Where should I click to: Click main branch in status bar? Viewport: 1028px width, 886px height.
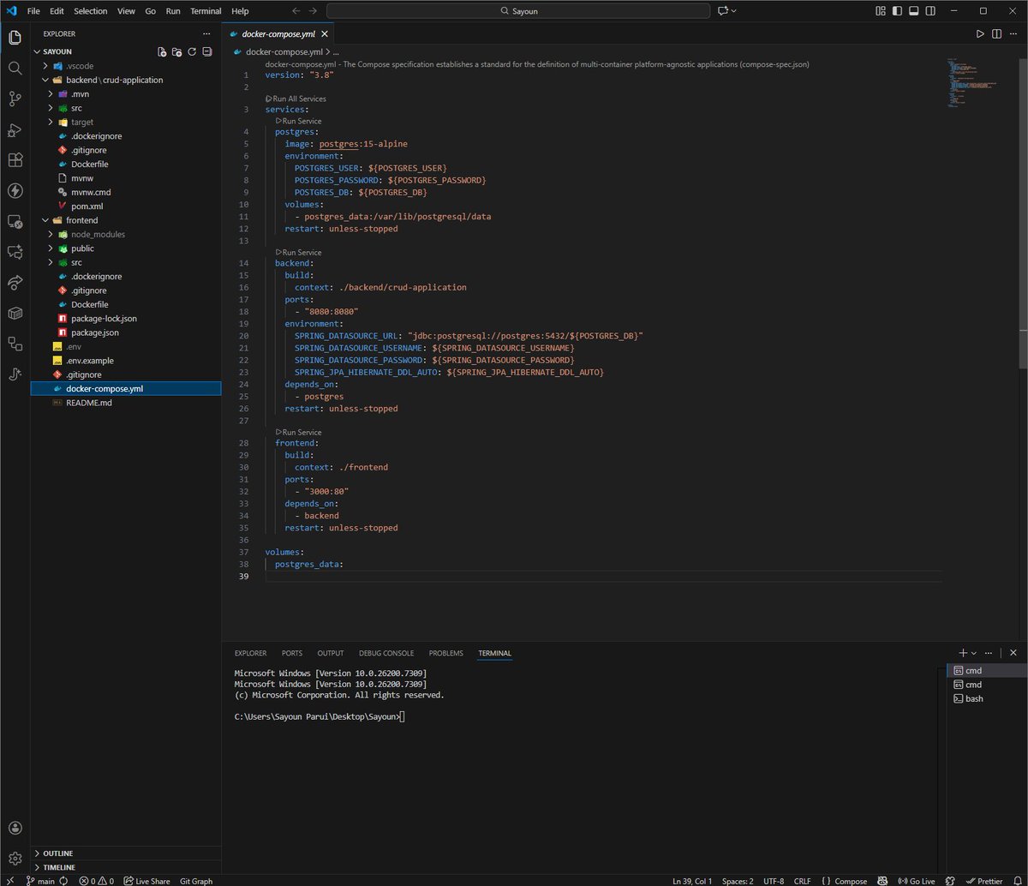pos(40,880)
